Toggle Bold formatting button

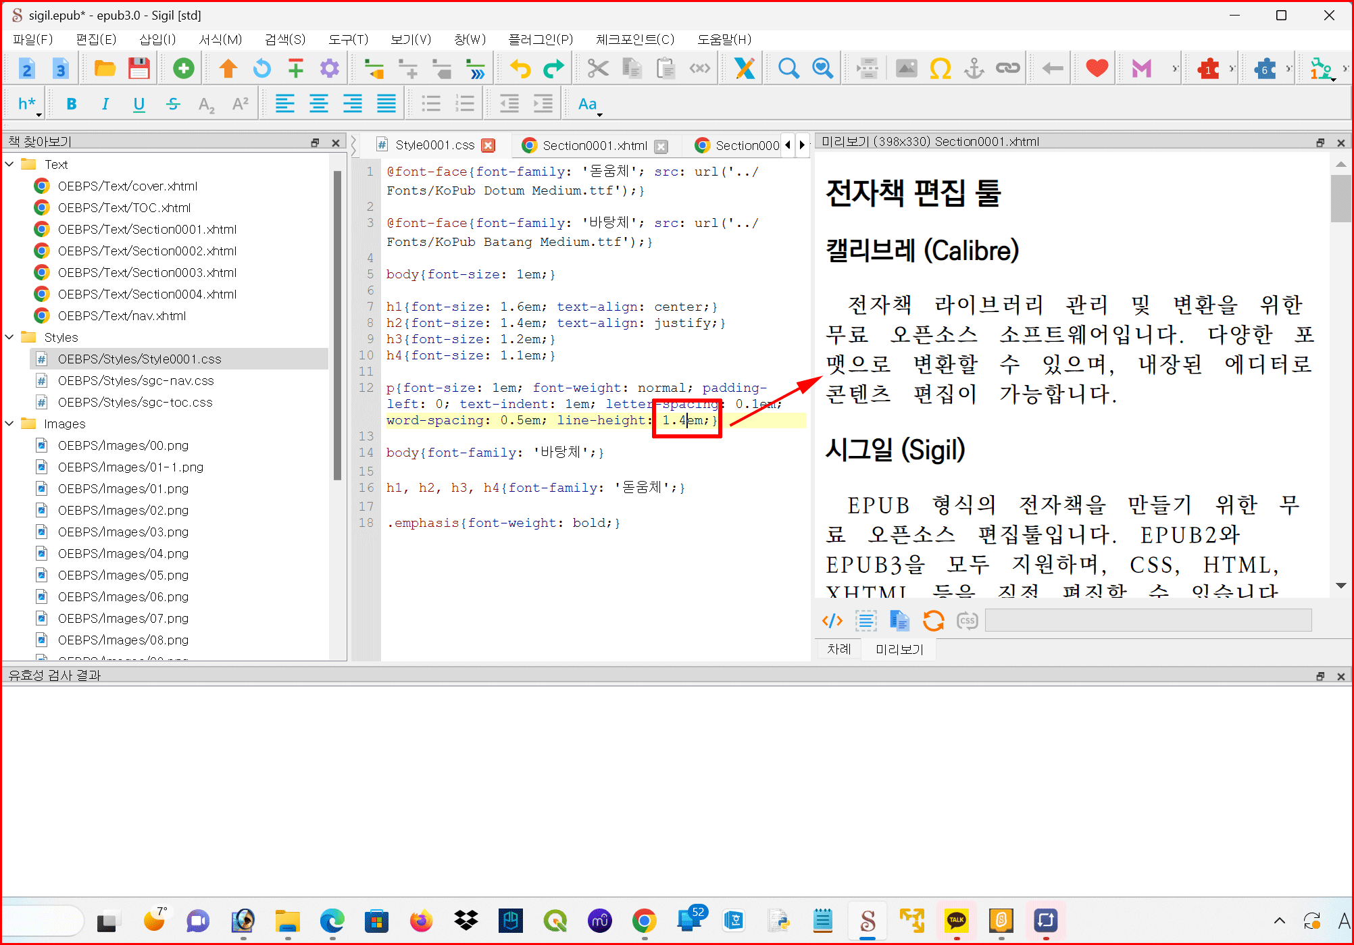[72, 104]
